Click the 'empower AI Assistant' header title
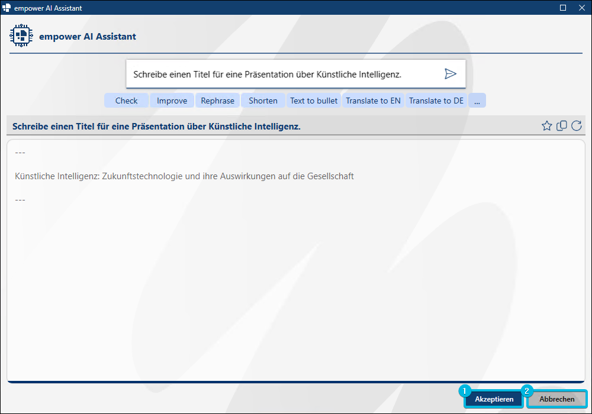This screenshot has height=414, width=592. [x=88, y=37]
